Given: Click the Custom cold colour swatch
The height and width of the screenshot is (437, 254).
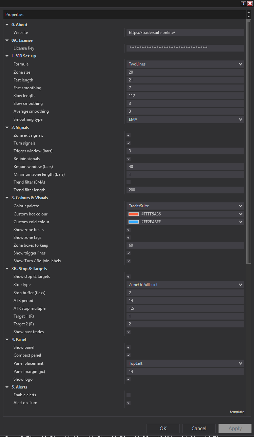Looking at the screenshot, I should point(134,222).
